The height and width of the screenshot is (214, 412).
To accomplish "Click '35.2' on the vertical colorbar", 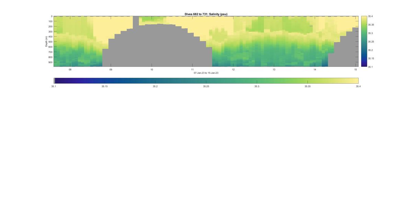I will tap(371, 50).
